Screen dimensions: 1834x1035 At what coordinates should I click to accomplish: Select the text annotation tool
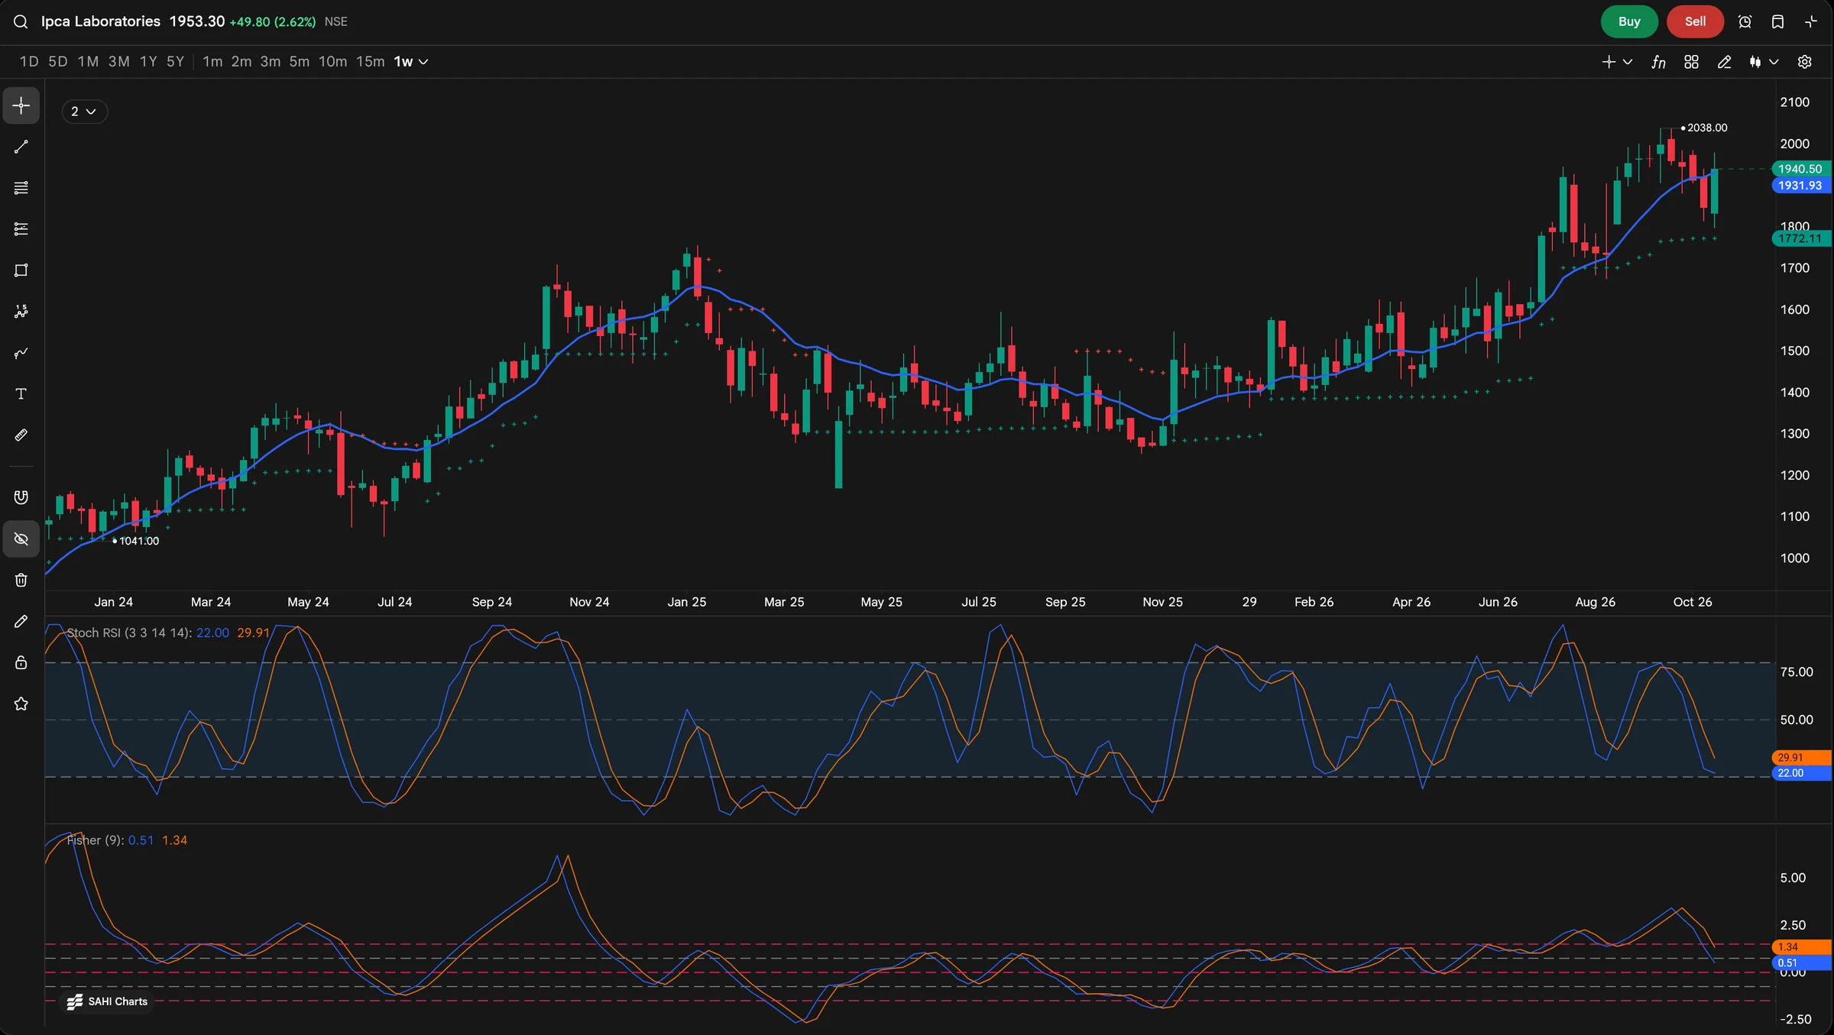(x=21, y=394)
